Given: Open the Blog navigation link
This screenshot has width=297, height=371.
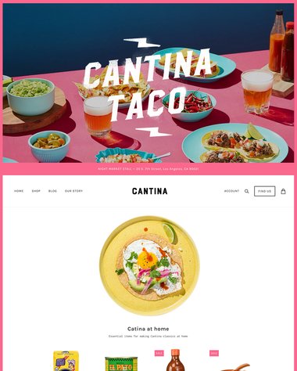Looking at the screenshot, I should click(52, 191).
